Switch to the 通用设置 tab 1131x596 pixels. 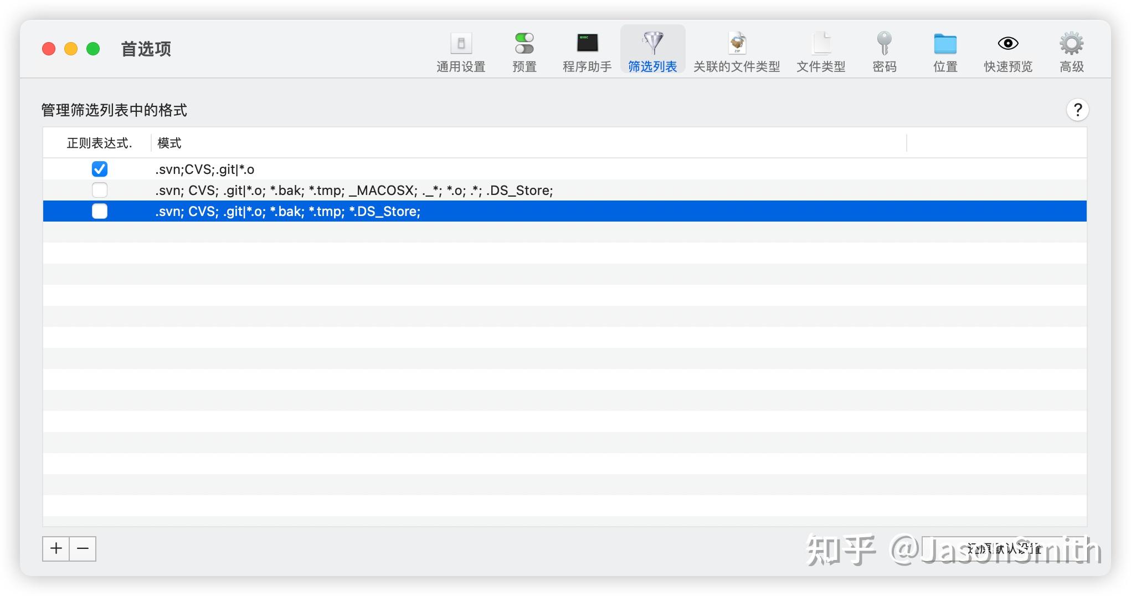pos(460,51)
